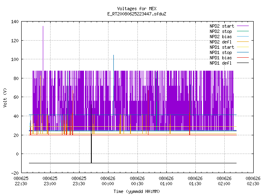This screenshot has height=195, width=261.
Task: Click the 'NPD1 stop' legend label
Action: coord(221,52)
